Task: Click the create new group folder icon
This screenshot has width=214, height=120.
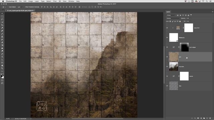Action: (x=204, y=118)
